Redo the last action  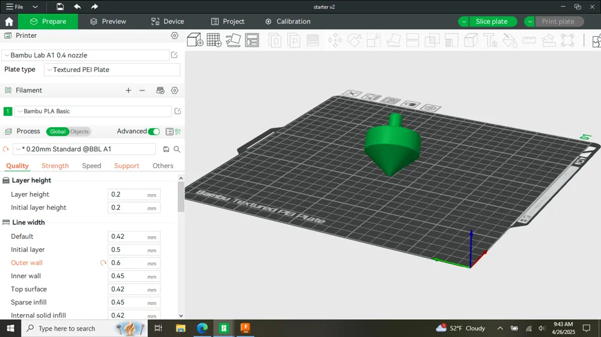click(94, 7)
